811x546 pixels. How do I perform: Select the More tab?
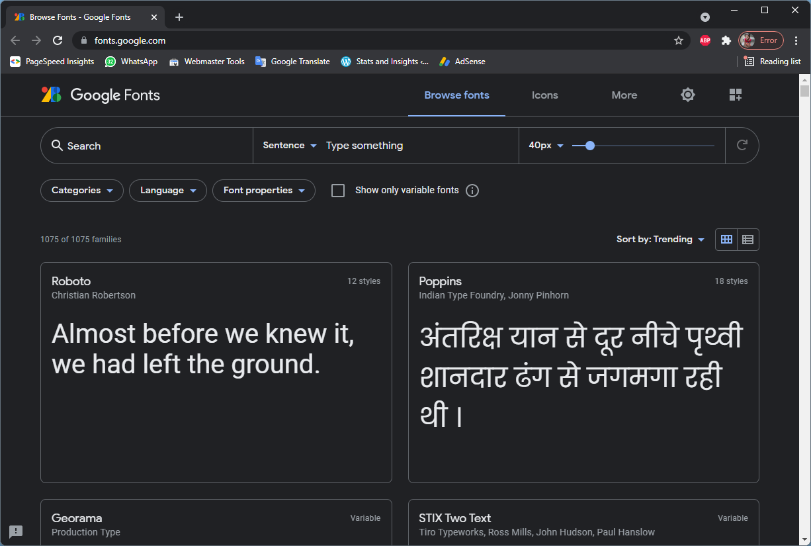pyautogui.click(x=624, y=95)
